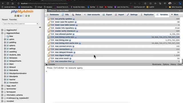183x103 pixels.
Task: Open phpMyAdmin documentation icon
Action: coord(21,16)
